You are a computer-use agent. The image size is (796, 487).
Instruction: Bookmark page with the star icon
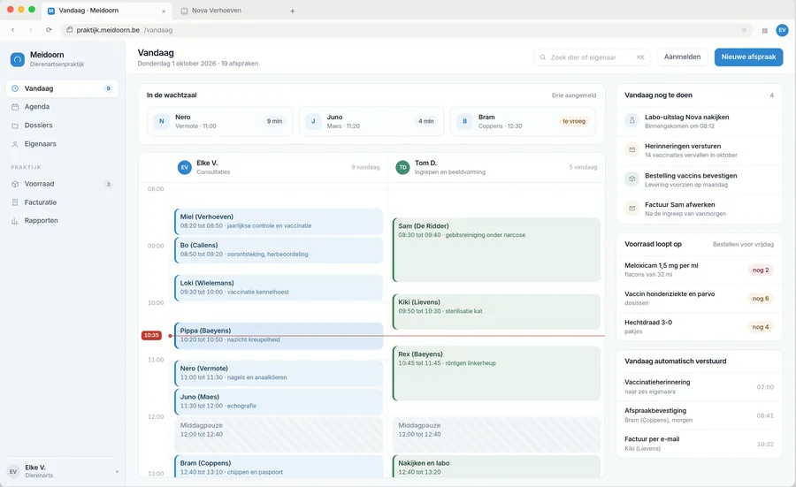tap(744, 30)
